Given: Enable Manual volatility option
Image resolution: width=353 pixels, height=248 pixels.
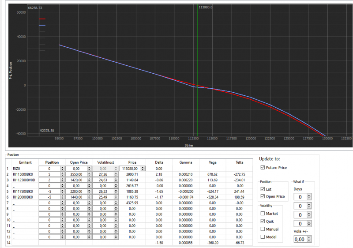Looking at the screenshot, I should click(x=263, y=229).
